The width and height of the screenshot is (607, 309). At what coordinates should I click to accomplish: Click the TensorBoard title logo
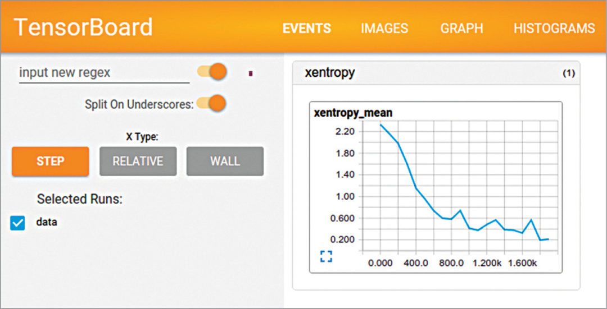click(x=83, y=28)
